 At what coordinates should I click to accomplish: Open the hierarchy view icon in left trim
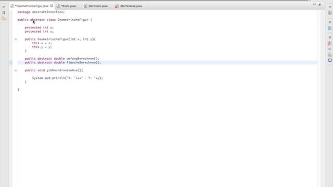point(4,12)
